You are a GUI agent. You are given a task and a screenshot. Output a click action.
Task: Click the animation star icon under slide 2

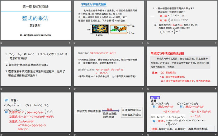(75, 42)
